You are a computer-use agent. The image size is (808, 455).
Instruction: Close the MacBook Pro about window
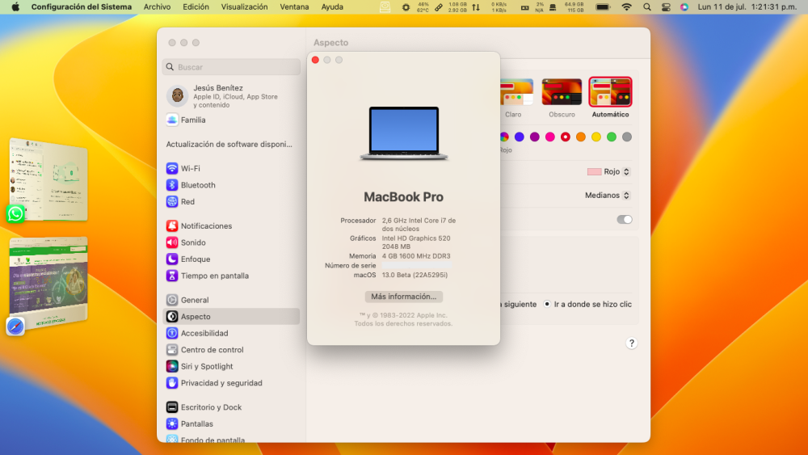coord(315,61)
